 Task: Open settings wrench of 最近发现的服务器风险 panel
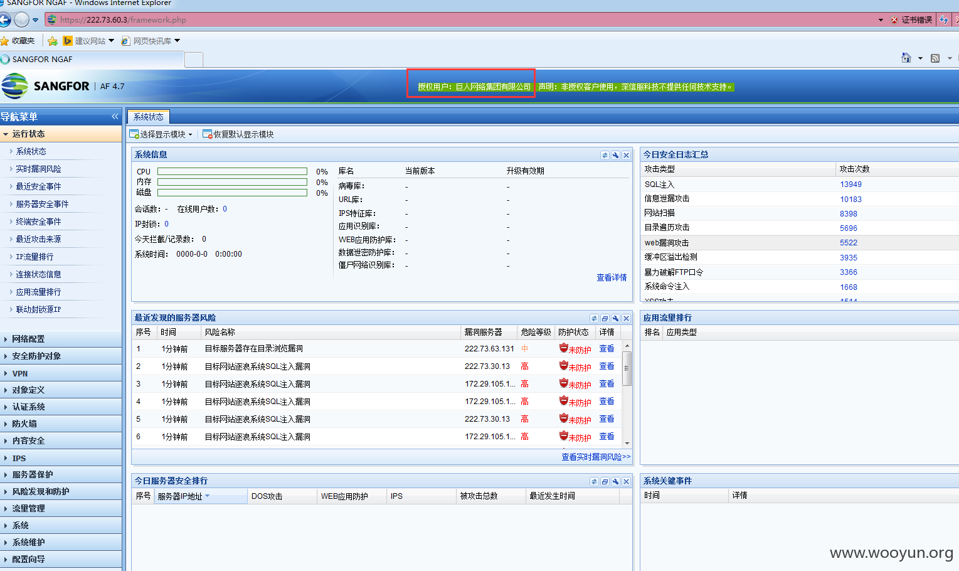pos(615,318)
